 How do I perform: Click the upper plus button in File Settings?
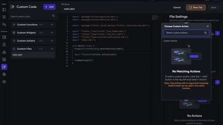tap(217, 33)
